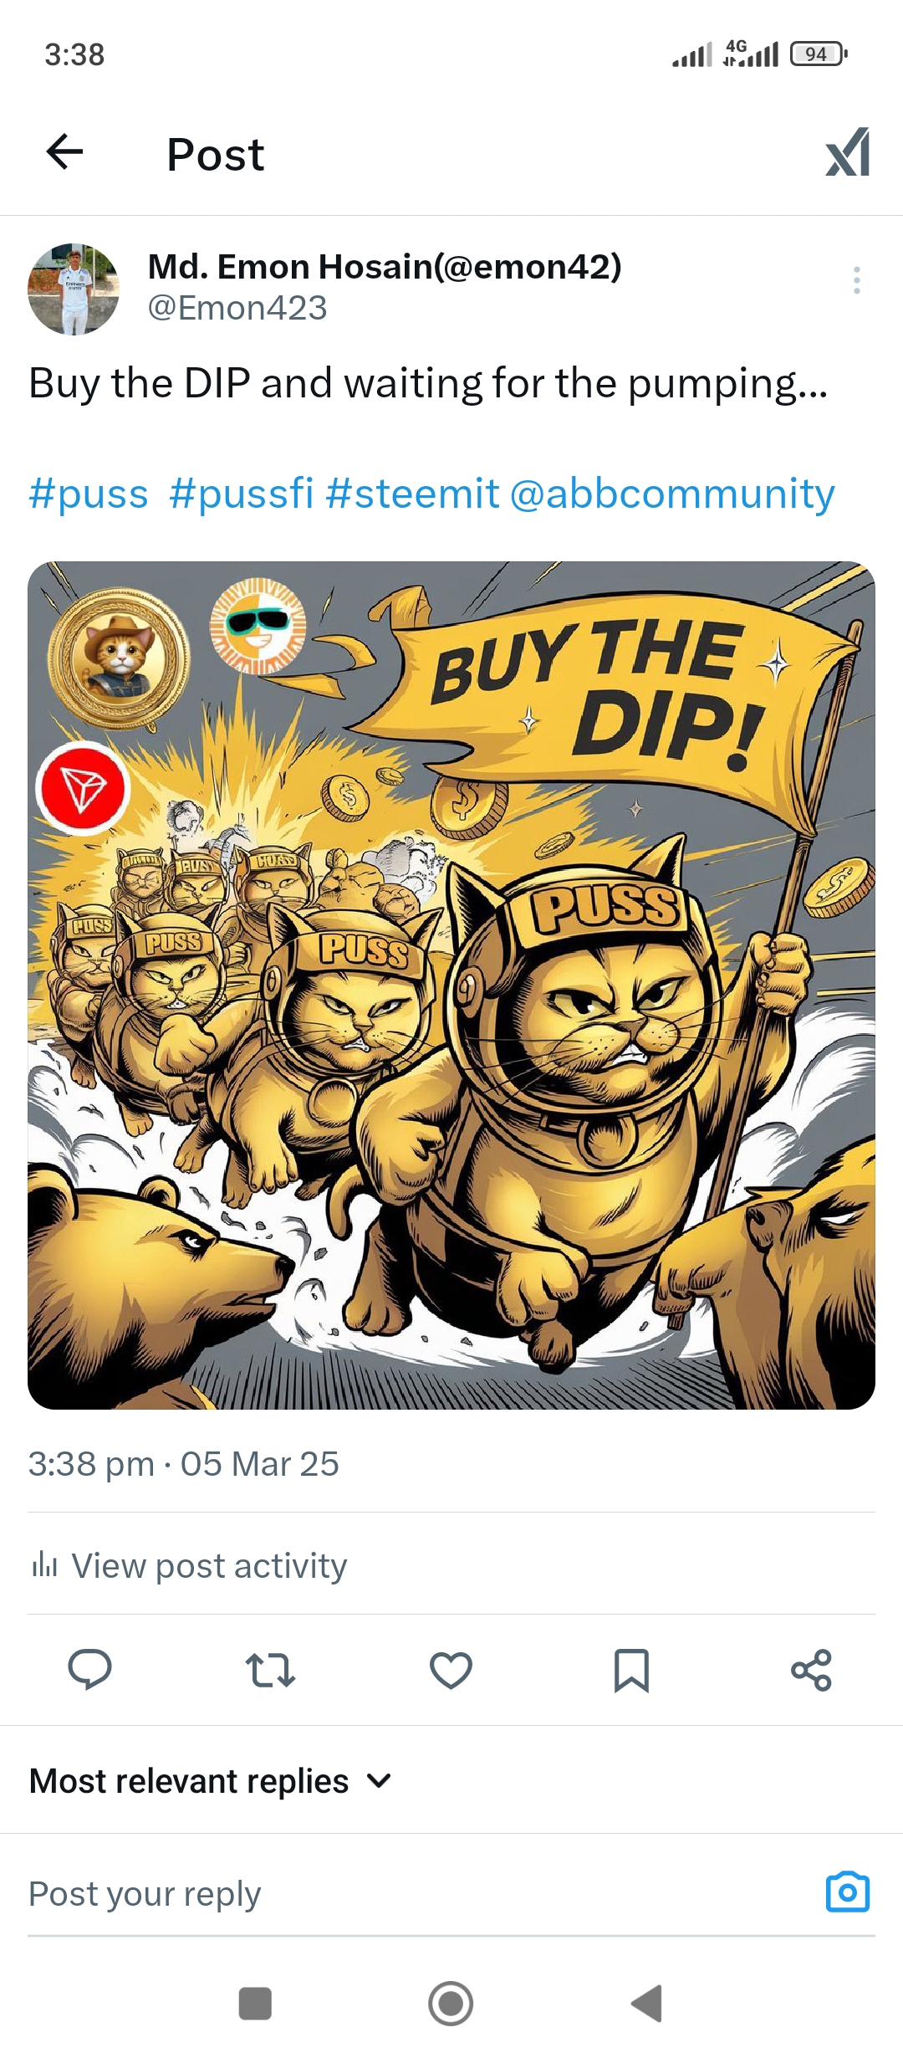The height and width of the screenshot is (2058, 903).
Task: Like the post with heart icon
Action: 451,1670
